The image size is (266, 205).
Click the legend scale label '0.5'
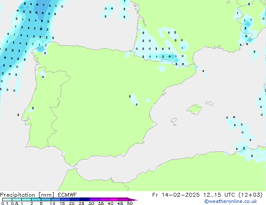click(15, 203)
